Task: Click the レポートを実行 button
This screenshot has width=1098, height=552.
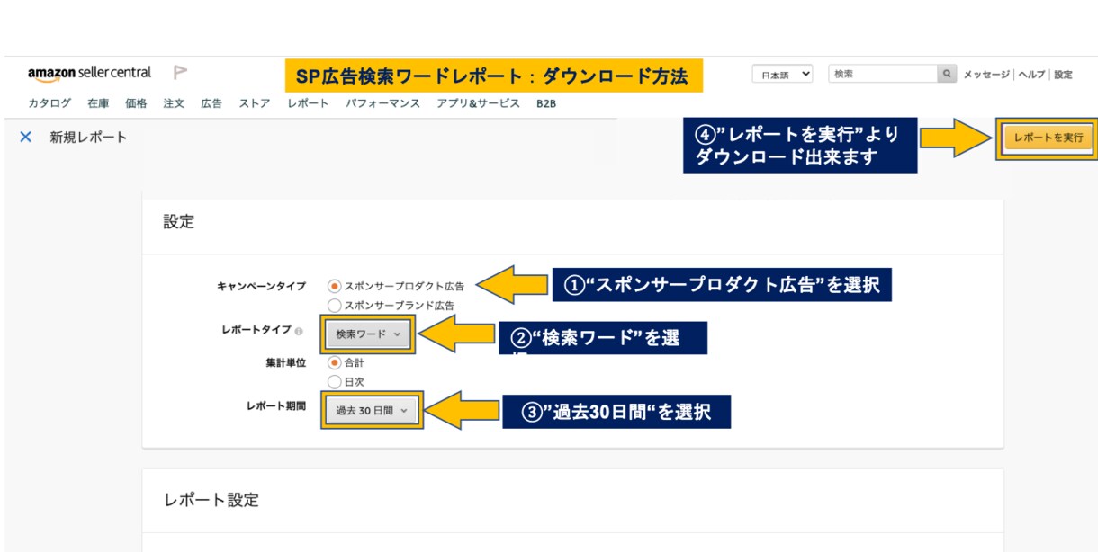Action: (x=1048, y=138)
